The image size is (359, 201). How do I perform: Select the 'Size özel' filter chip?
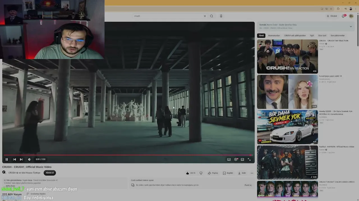[x=322, y=35]
